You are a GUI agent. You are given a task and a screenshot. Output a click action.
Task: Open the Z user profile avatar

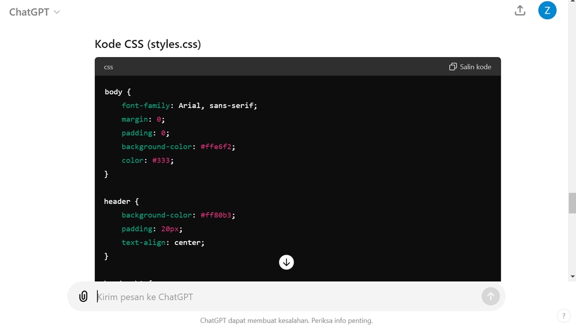point(547,10)
